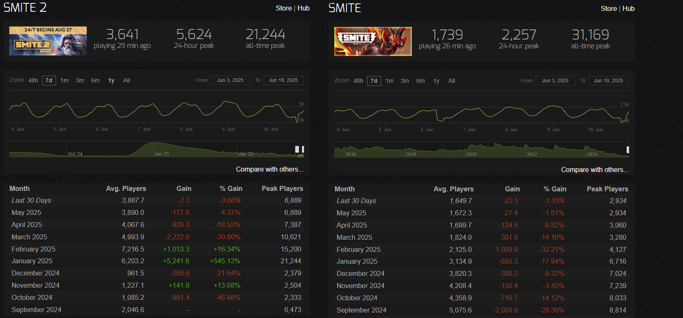Select All zoom on SMITE 2 chart
Viewport: 683px width, 318px height.
126,80
